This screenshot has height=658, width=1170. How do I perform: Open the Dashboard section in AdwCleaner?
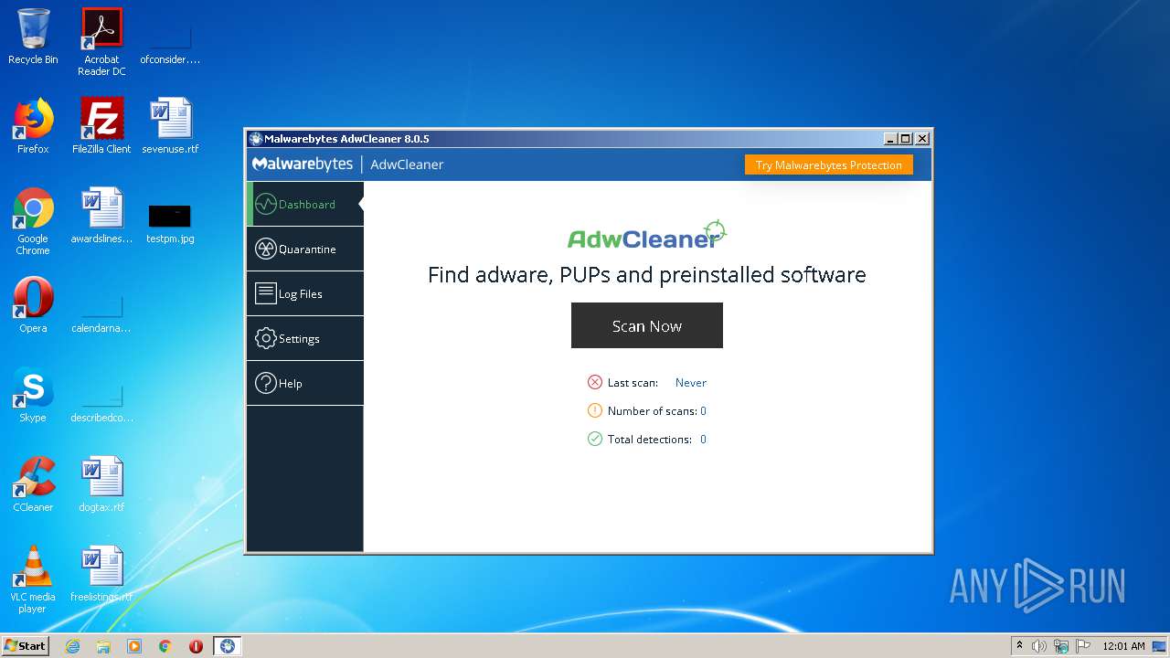[305, 204]
